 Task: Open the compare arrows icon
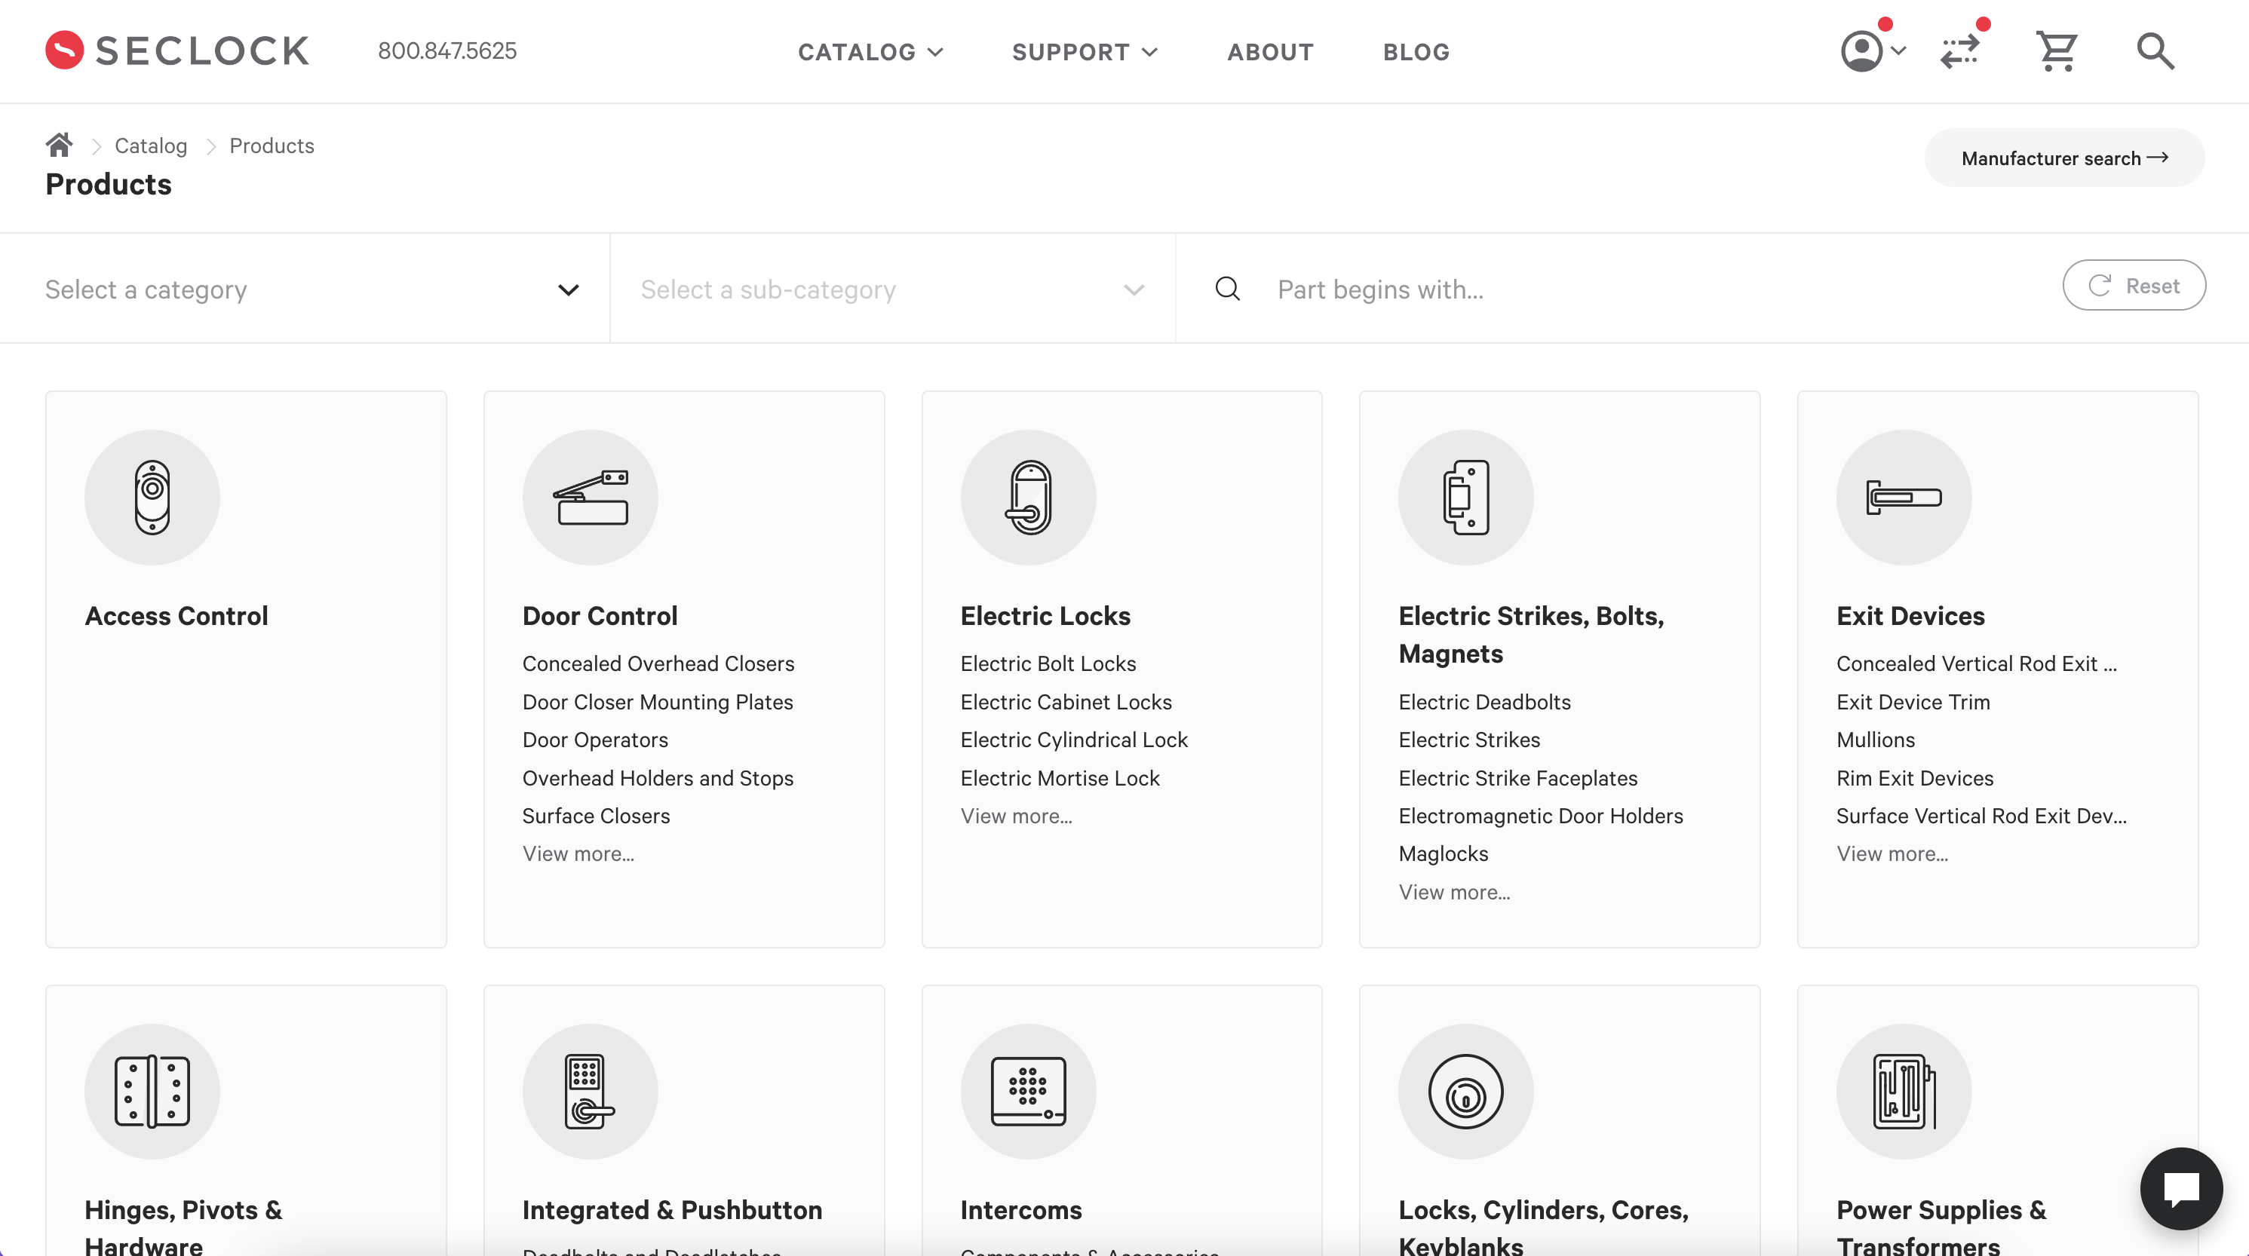[1960, 51]
